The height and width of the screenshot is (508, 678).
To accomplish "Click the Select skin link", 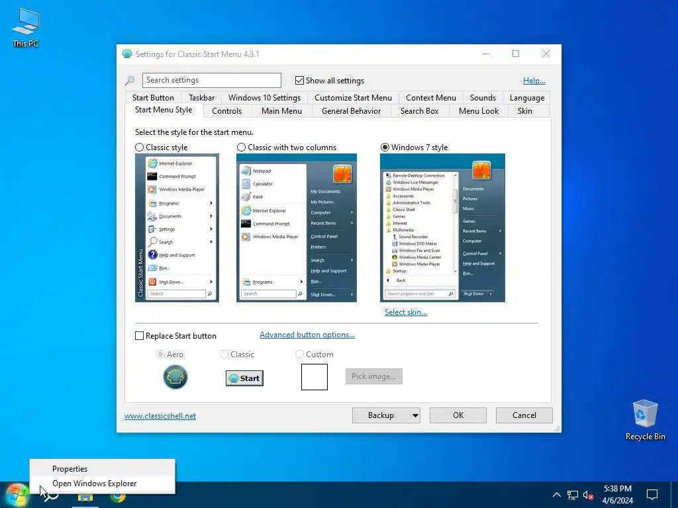I will coord(406,312).
